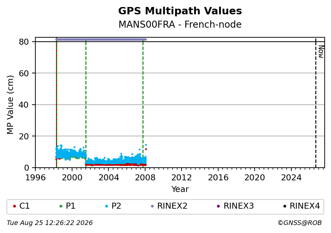Click the 80 value on the y-axis

[24, 42]
